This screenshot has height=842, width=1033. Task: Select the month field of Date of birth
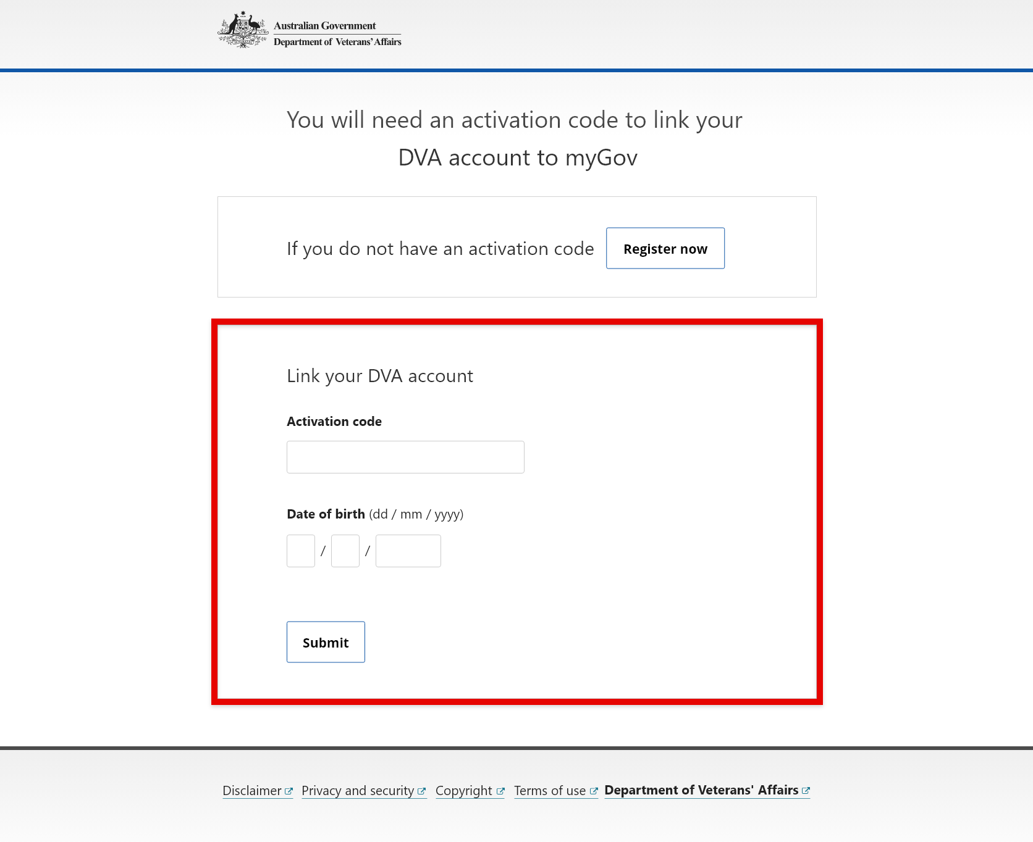(x=345, y=550)
